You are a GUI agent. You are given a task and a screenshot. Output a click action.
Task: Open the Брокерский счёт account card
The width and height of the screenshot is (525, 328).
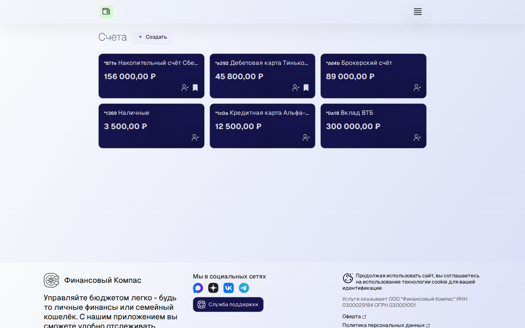tap(373, 76)
